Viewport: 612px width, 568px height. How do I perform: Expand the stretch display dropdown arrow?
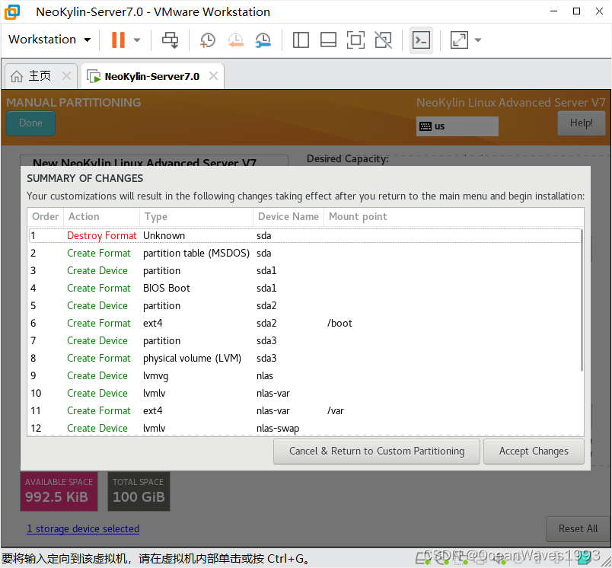(478, 40)
